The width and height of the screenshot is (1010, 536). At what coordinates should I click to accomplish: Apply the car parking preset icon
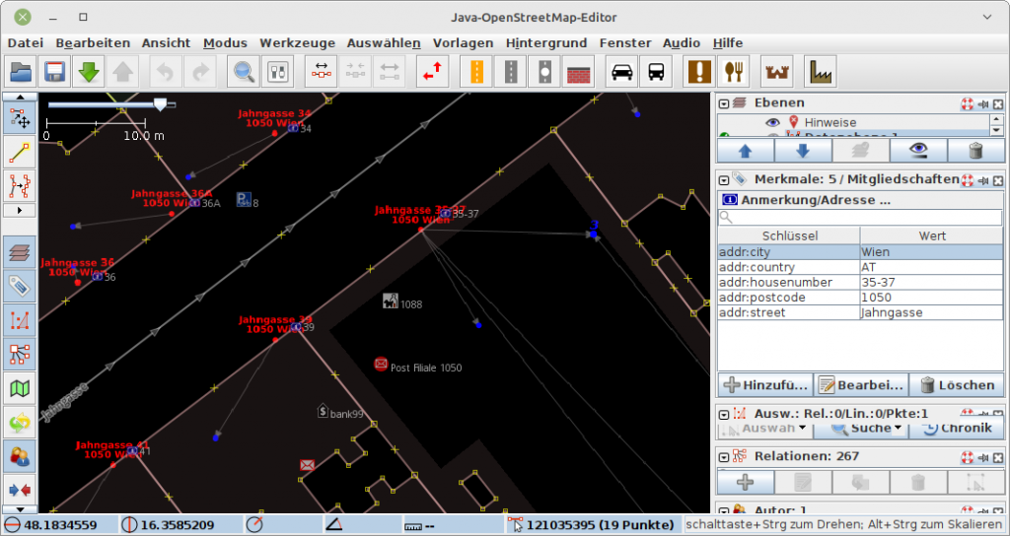click(x=621, y=72)
